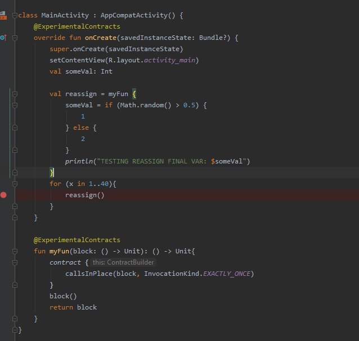Click the 'activity_main' layout reference
359x341 pixels.
[170, 60]
